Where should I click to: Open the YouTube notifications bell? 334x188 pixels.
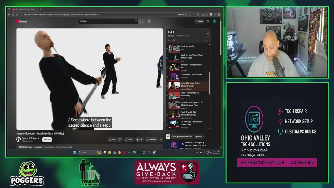[208, 21]
